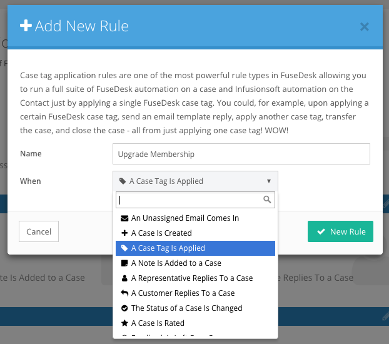The width and height of the screenshot is (389, 344).
Task: Click the envelope icon for Unassigned Email
Action: click(124, 218)
